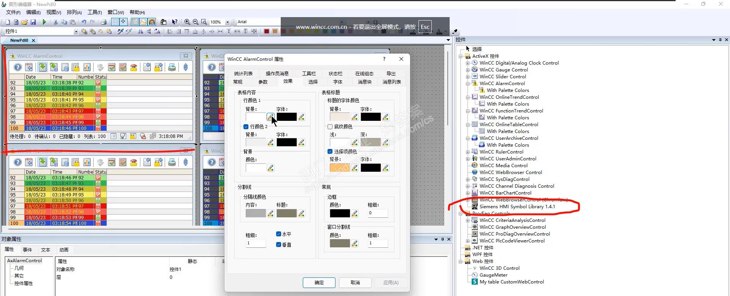This screenshot has height=296, width=730.
Task: Open the 消息列表 tab
Action: [392, 82]
